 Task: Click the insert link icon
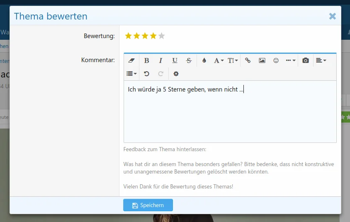click(x=248, y=60)
